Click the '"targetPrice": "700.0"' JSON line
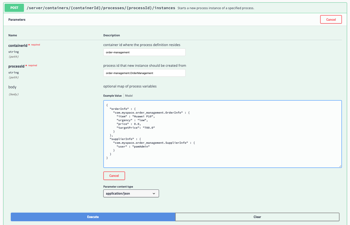The height and width of the screenshot is (225, 350). pyautogui.click(x=136, y=128)
